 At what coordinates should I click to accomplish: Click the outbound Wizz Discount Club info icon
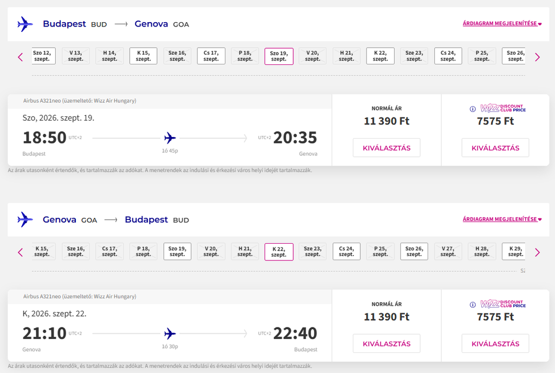[473, 109]
